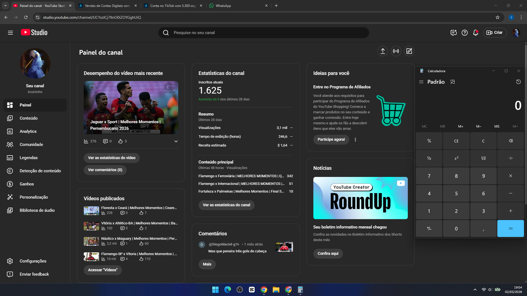Toggle calculator keep-on-top mode
The image size is (527, 296).
pyautogui.click(x=453, y=82)
